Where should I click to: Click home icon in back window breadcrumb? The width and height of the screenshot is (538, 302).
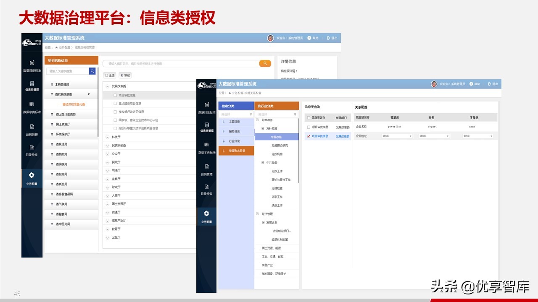(57, 48)
